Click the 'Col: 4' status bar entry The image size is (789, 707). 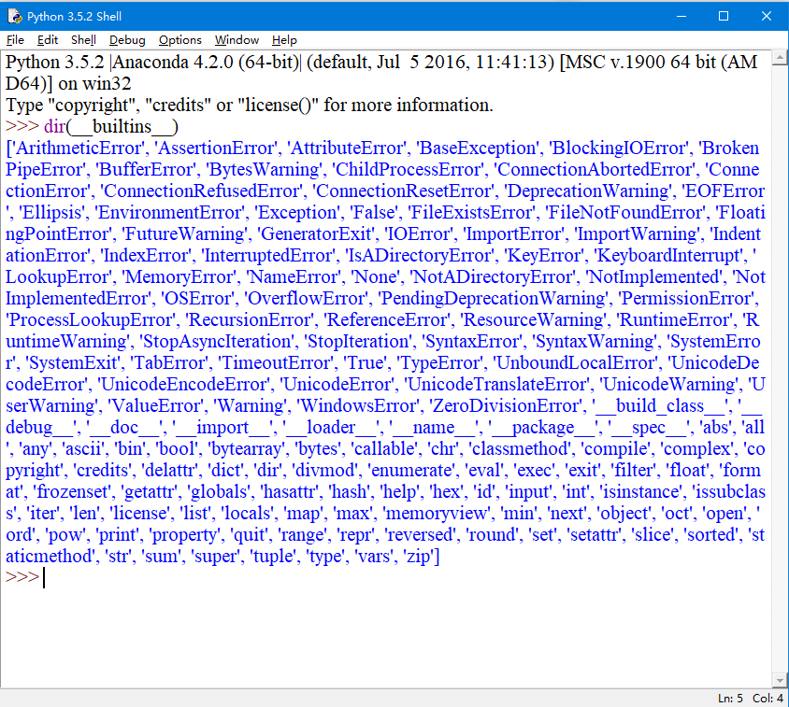[x=767, y=698]
